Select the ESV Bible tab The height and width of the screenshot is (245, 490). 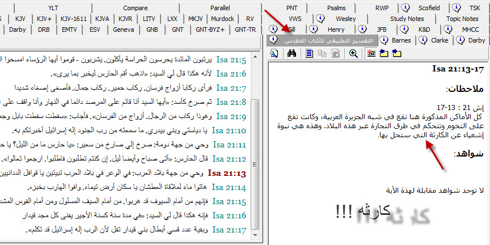(95, 29)
